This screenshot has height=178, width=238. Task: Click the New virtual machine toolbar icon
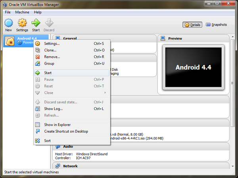pos(8,23)
